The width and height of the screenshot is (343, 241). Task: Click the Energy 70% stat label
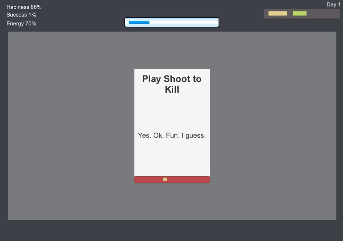pyautogui.click(x=21, y=23)
